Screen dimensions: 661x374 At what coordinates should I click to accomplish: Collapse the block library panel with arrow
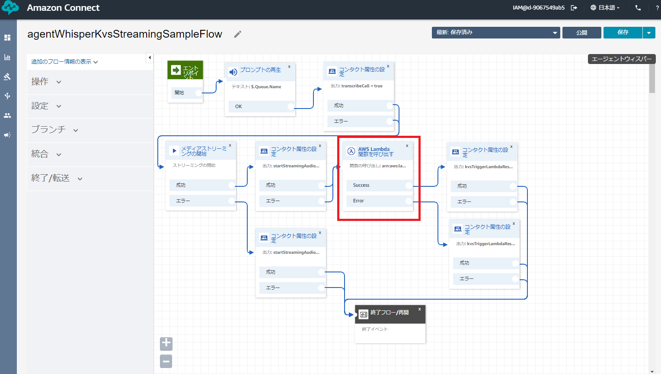(x=150, y=58)
